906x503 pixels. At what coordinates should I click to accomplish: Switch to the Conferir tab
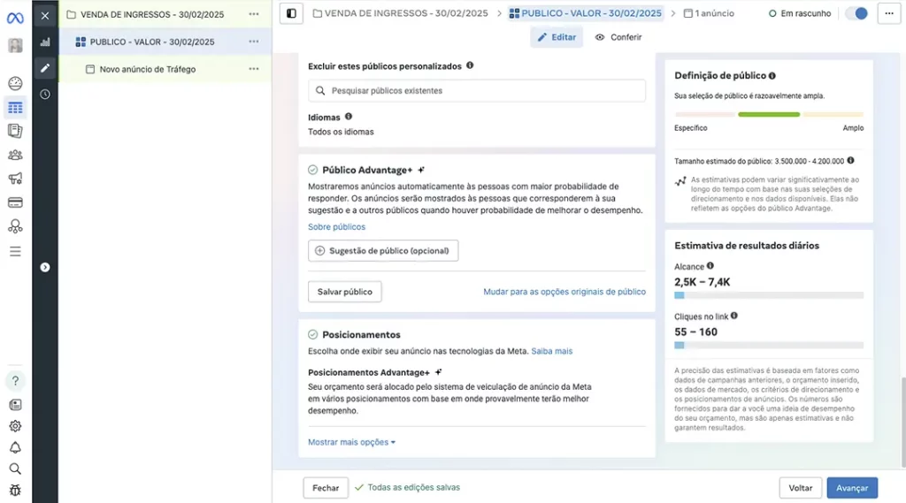click(618, 37)
